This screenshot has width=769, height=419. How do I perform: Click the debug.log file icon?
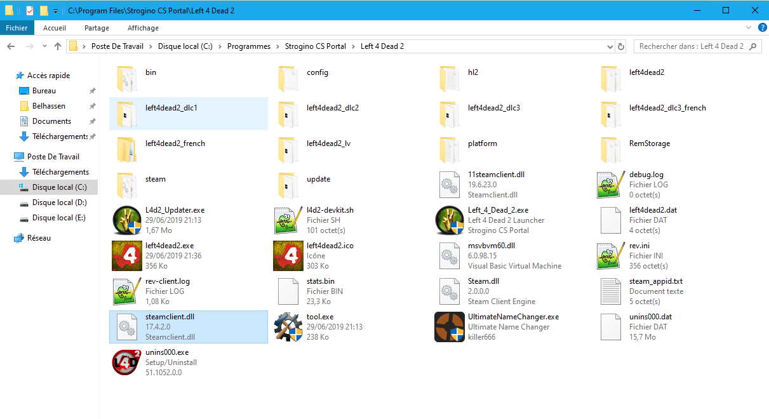[611, 185]
